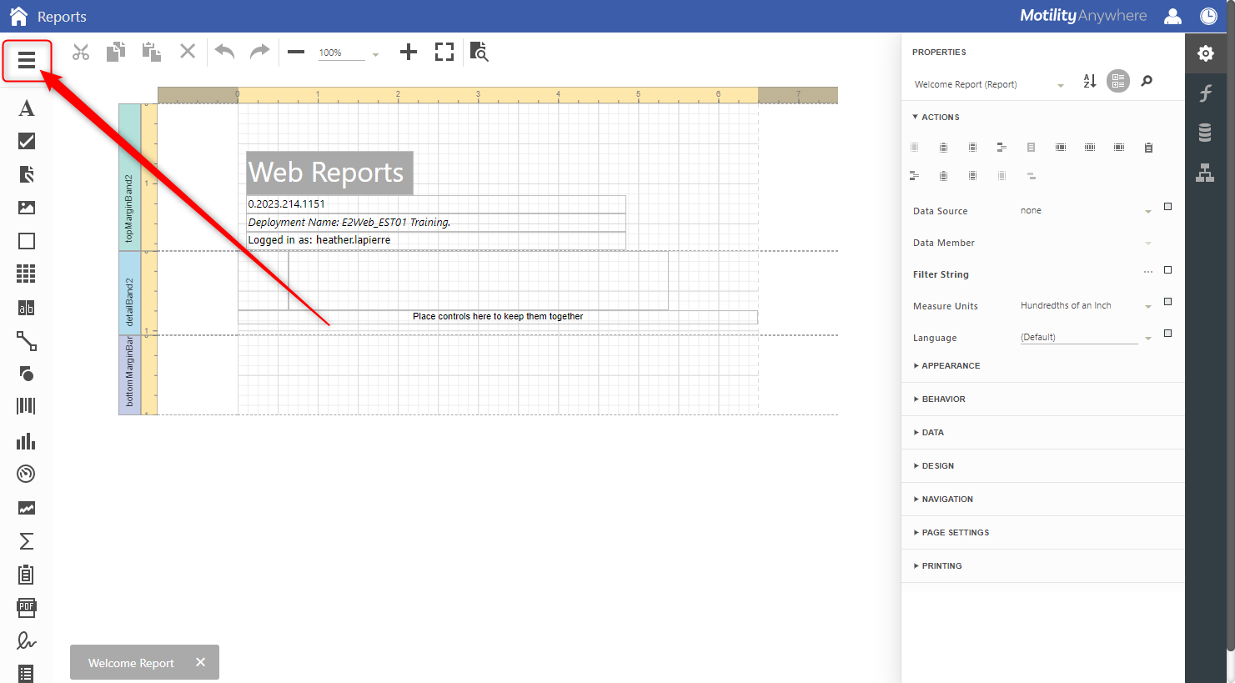Zoom out with the minus icon

[x=296, y=52]
